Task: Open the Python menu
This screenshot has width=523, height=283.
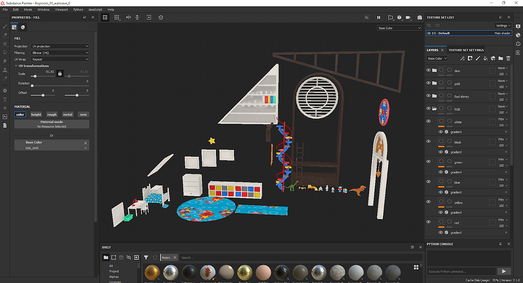Action: tap(78, 10)
